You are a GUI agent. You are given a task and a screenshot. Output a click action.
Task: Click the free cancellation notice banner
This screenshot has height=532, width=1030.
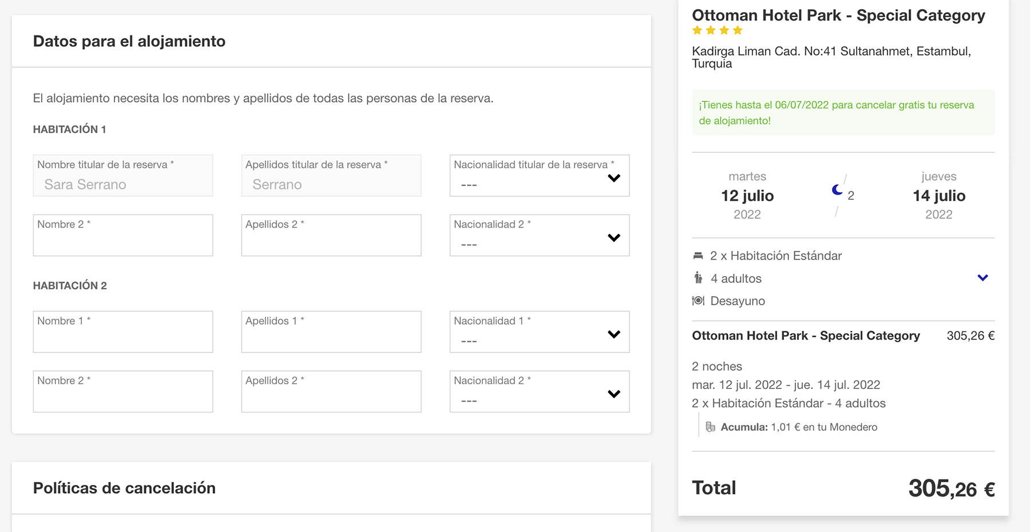(843, 112)
